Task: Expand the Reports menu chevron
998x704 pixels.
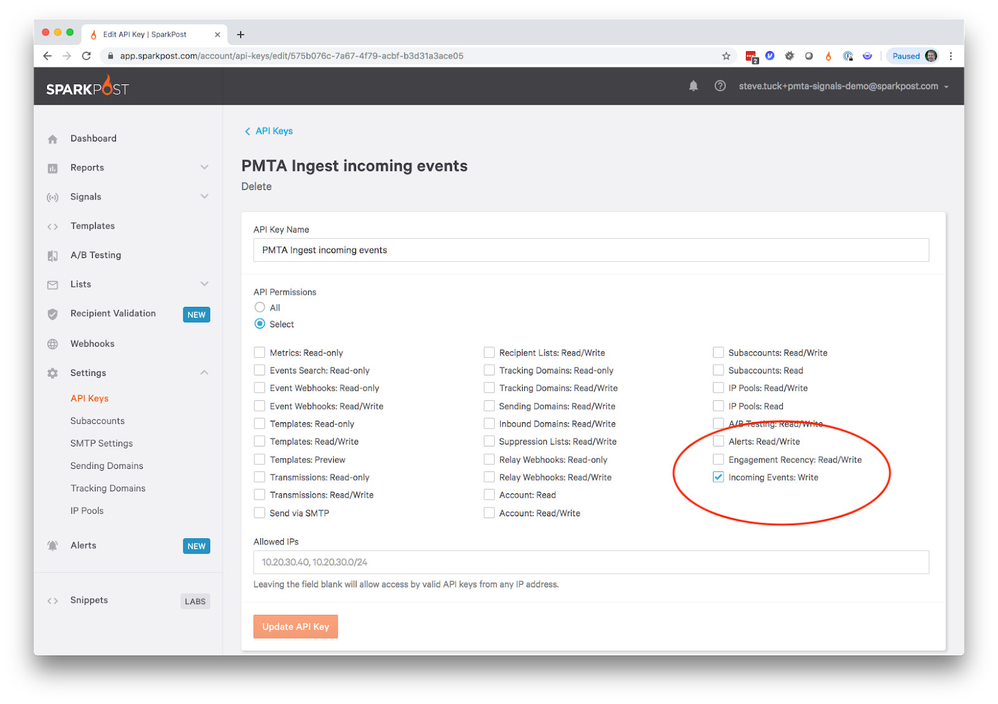Action: pyautogui.click(x=205, y=167)
